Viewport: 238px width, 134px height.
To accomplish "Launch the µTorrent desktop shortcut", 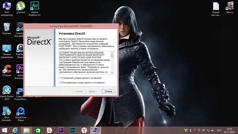I will point(21,7).
